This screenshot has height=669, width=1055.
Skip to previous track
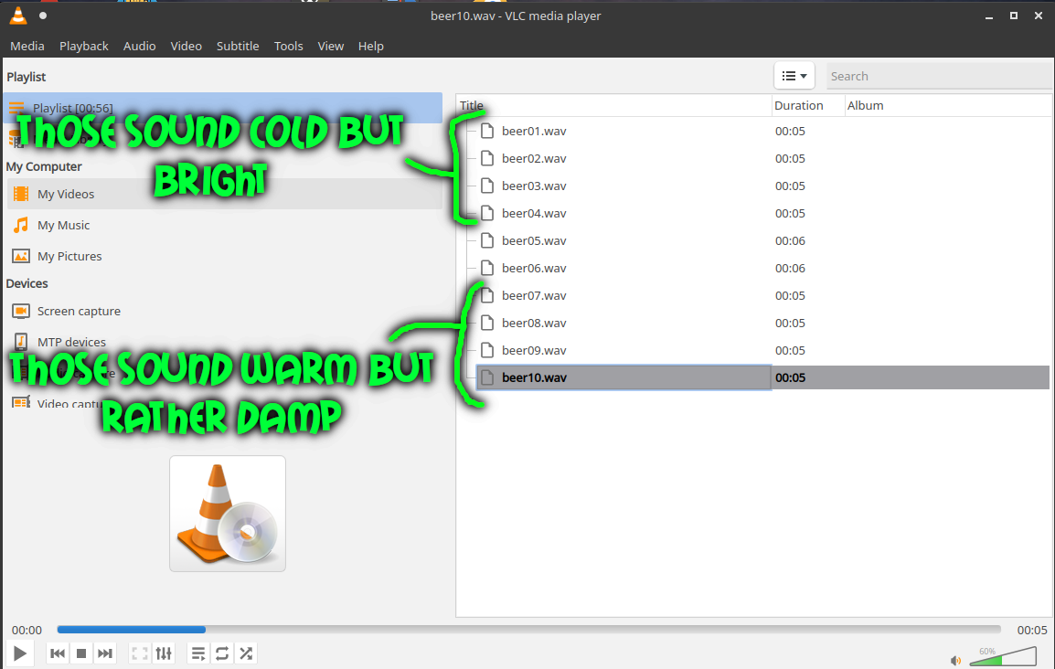[x=58, y=653]
